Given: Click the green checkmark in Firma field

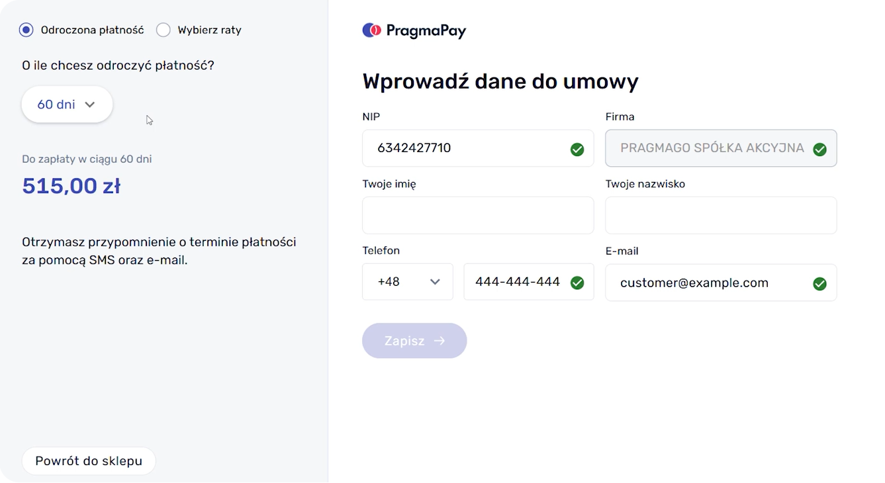Looking at the screenshot, I should (x=819, y=150).
